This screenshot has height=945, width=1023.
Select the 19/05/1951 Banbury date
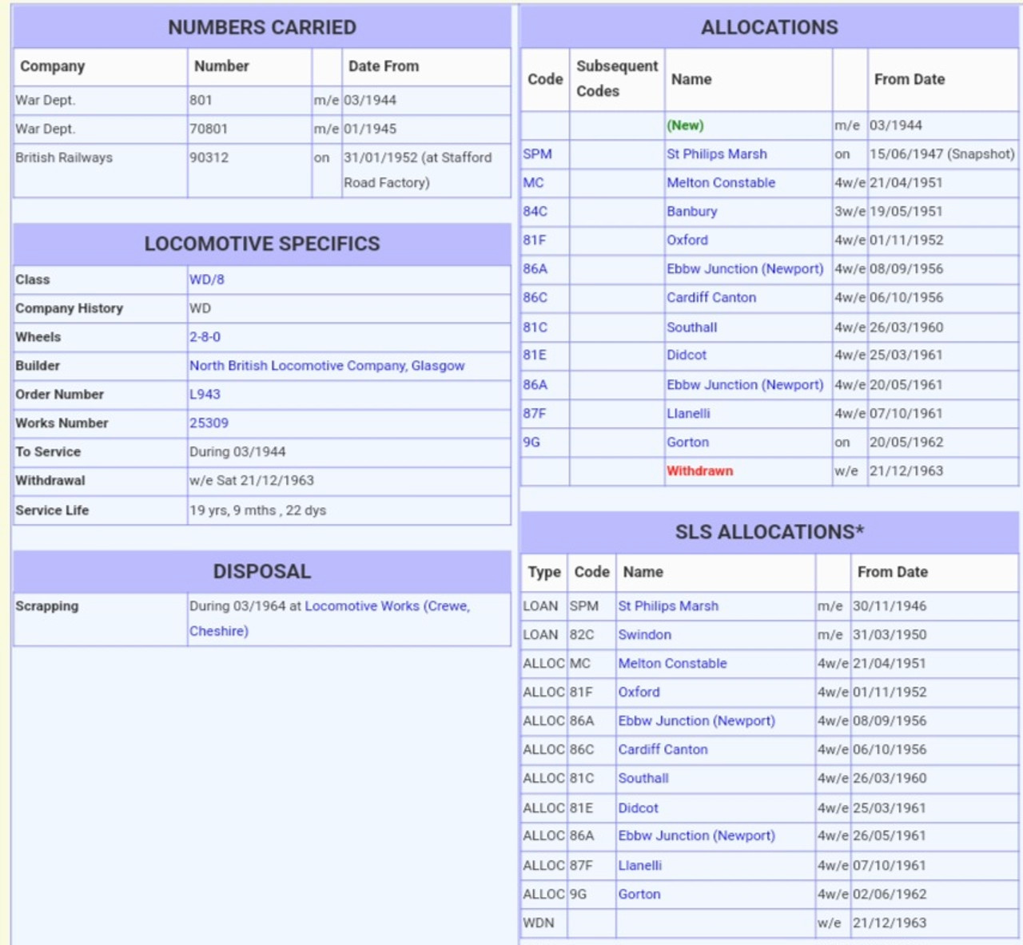point(906,212)
